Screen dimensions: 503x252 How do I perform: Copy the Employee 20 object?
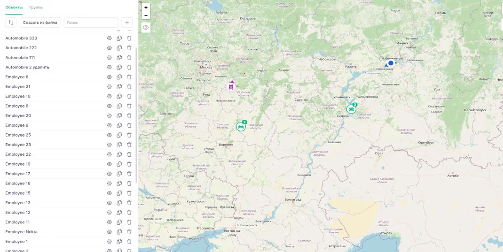tap(119, 115)
